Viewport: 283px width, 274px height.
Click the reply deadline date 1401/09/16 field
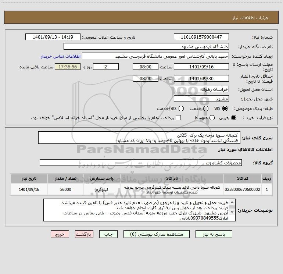coord(201,67)
